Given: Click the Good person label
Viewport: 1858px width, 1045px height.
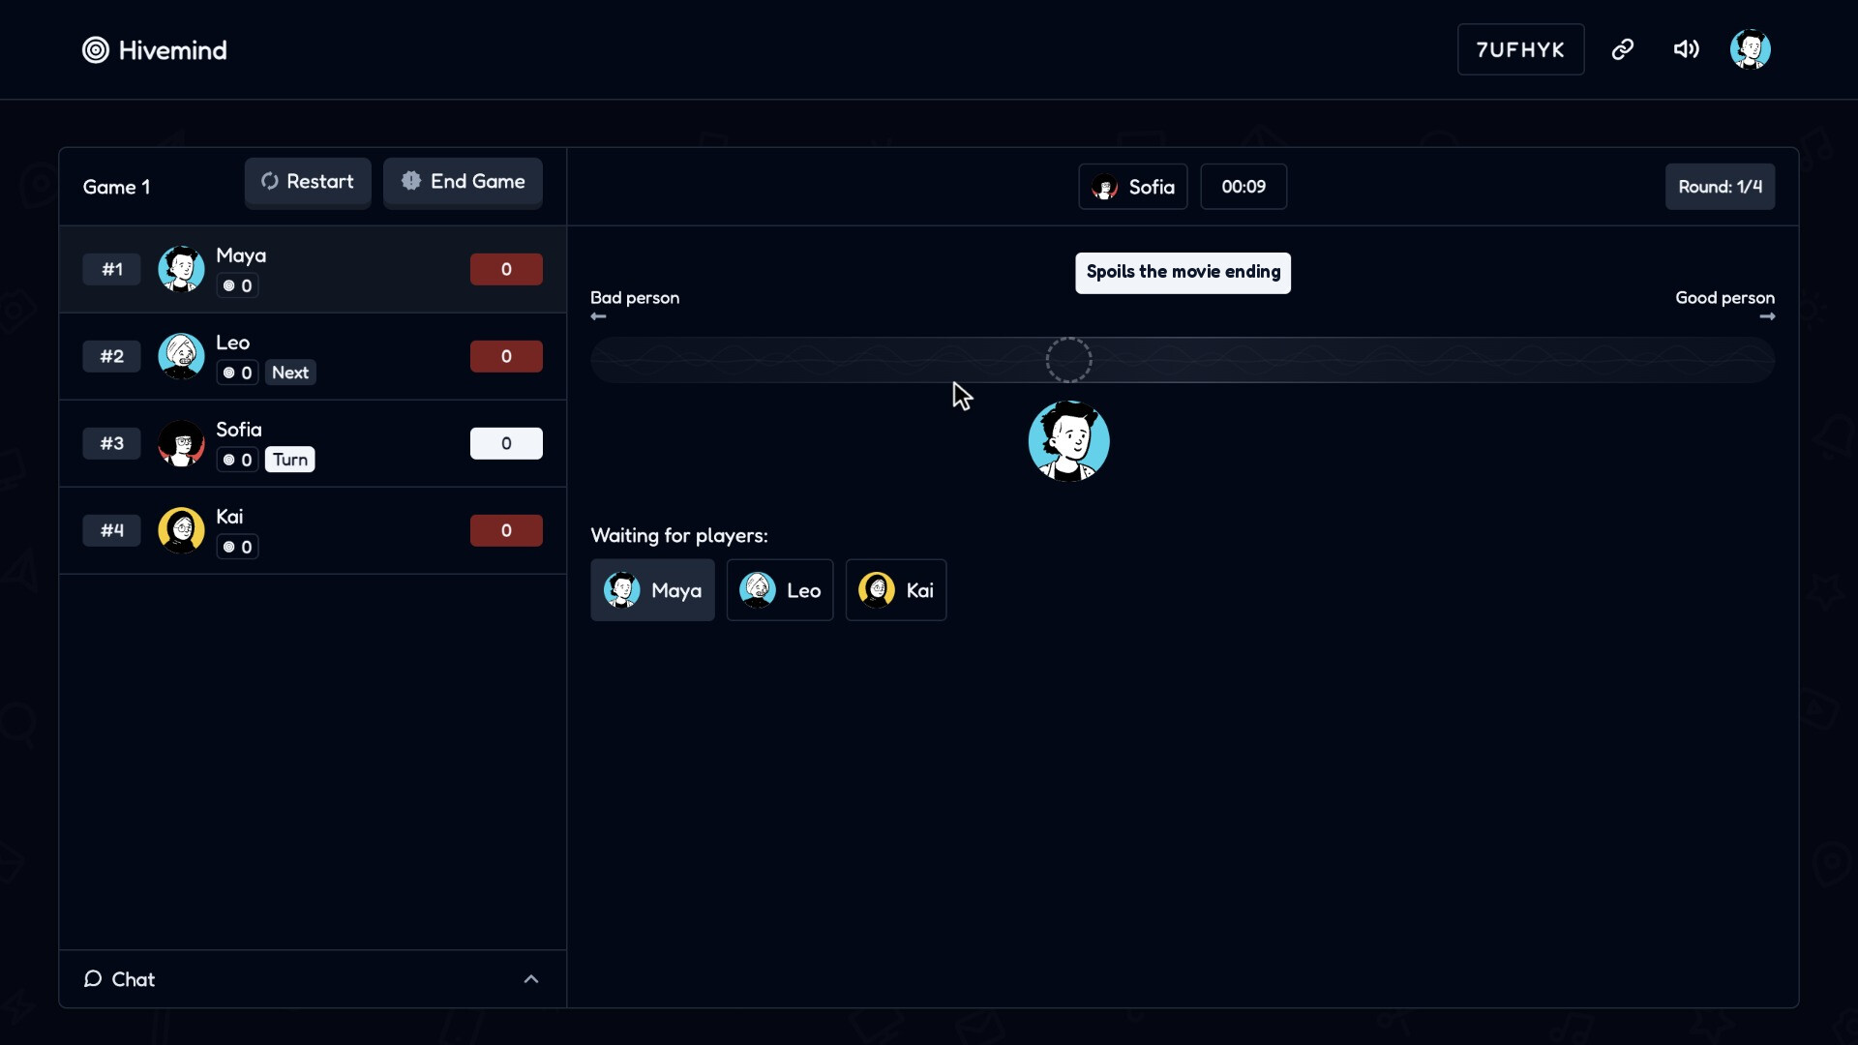Looking at the screenshot, I should [x=1724, y=298].
